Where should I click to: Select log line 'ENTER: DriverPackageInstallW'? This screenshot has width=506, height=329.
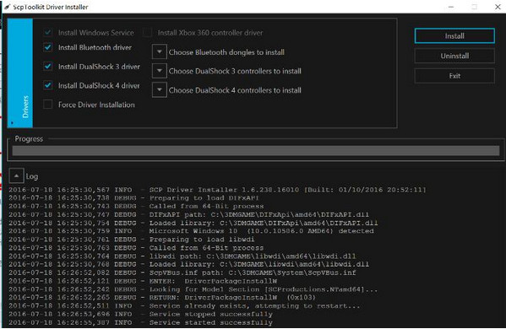143,281
